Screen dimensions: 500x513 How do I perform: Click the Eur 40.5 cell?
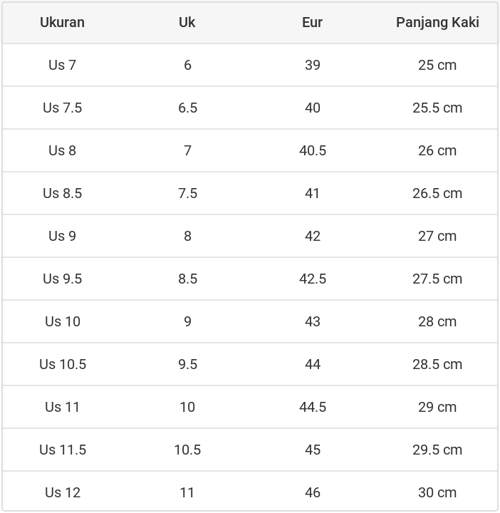312,150
